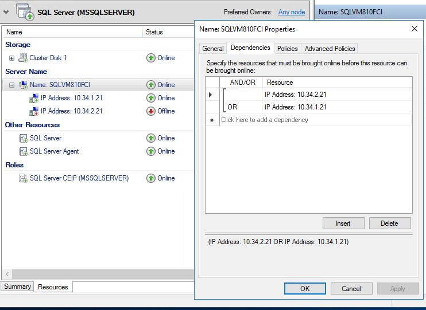Click the Online status icon for Name: SQLVM810FCI

click(151, 85)
